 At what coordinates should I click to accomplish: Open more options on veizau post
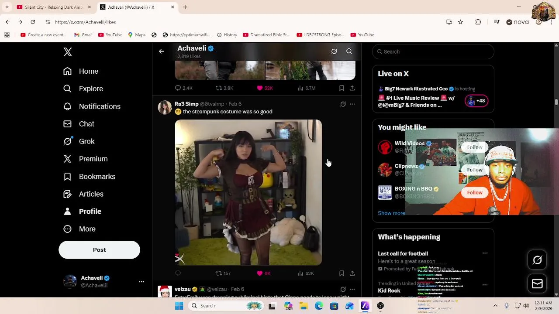click(352, 289)
